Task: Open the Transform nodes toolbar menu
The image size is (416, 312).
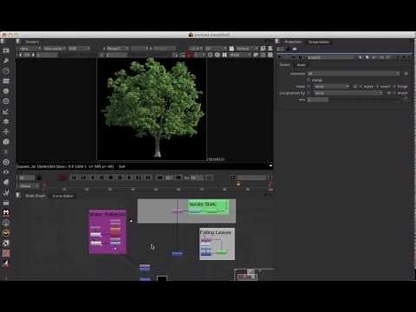Action: click(x=6, y=132)
